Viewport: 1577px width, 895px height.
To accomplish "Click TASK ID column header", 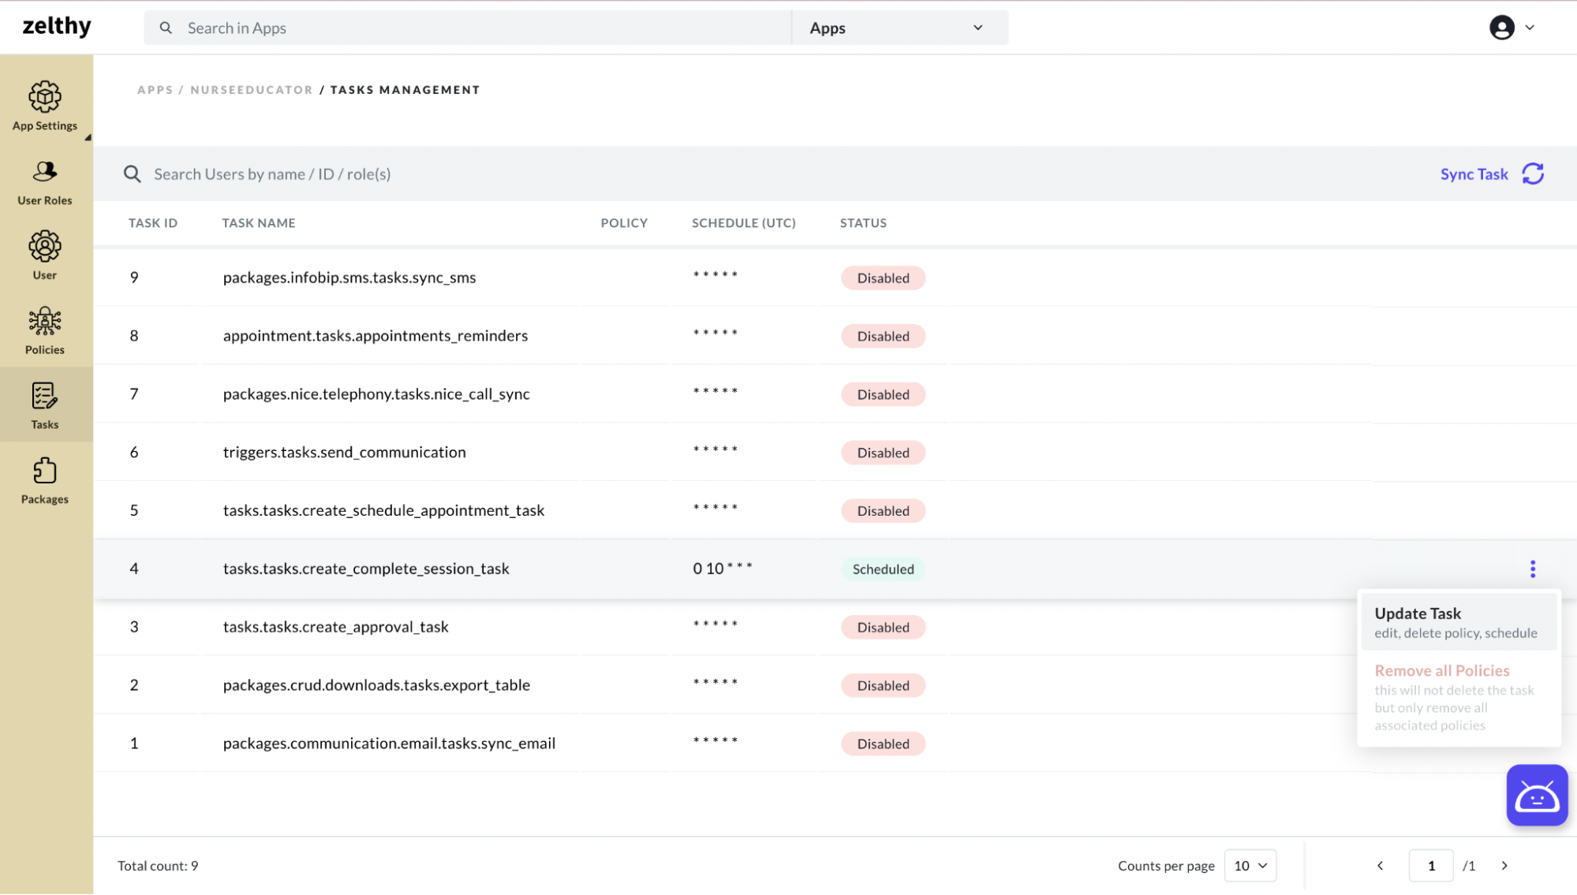I will pos(153,223).
